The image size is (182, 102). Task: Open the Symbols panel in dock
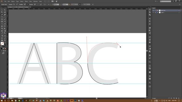(150, 42)
